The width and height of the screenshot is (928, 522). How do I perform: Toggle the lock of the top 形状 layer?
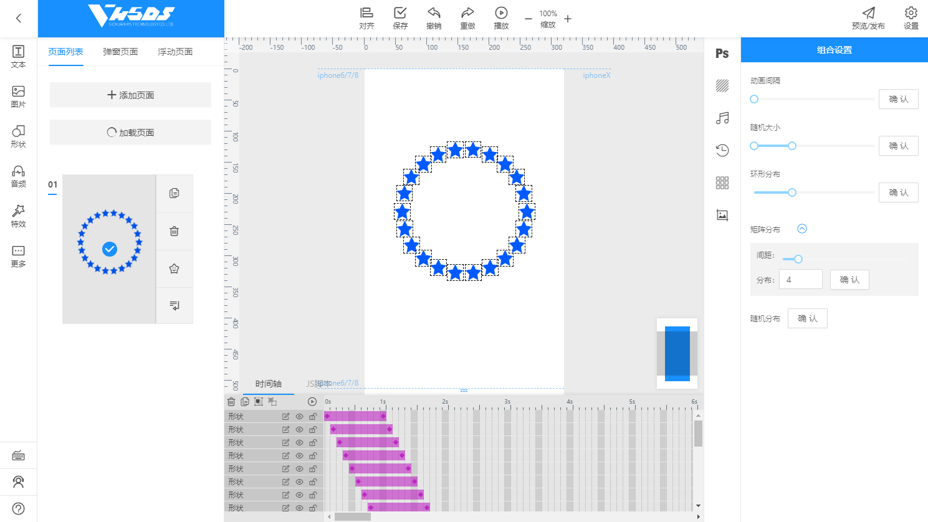coord(313,416)
